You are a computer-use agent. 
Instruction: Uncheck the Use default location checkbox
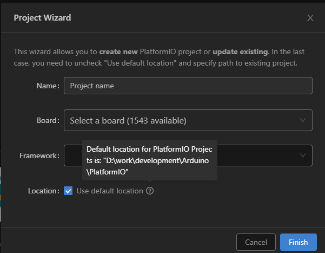68,191
